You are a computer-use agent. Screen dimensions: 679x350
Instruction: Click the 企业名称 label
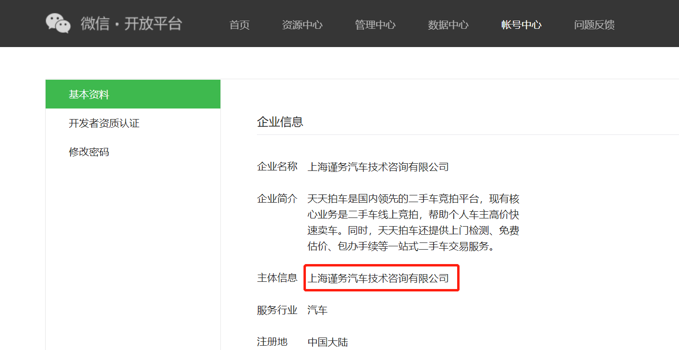pos(277,167)
